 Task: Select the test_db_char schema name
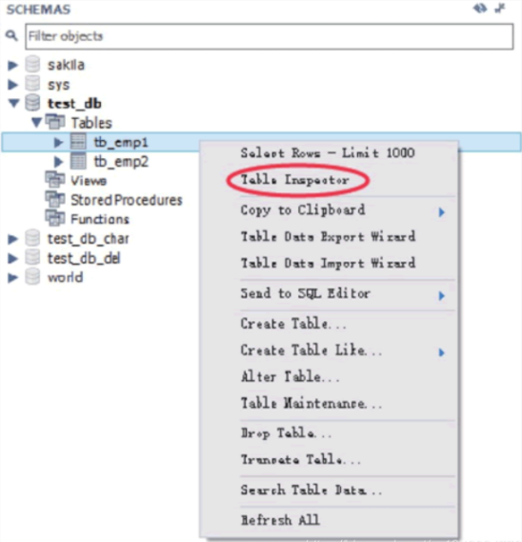click(89, 239)
